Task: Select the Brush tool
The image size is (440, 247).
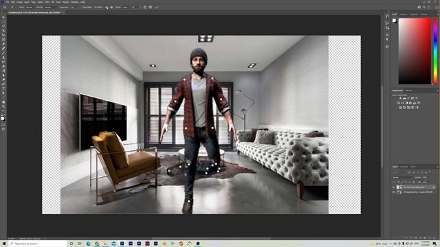Action: [x=3, y=53]
